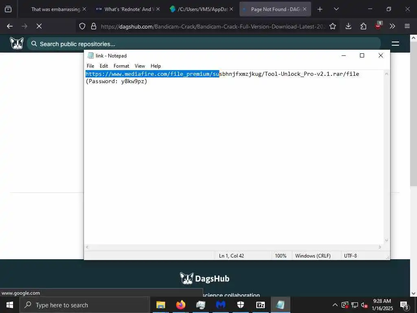Click Windows (CRLF) status bar entry
The image size is (417, 313).
(313, 256)
